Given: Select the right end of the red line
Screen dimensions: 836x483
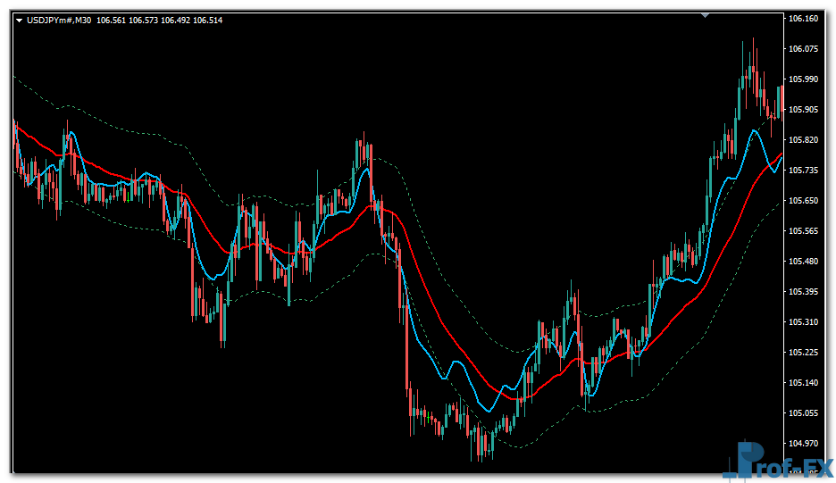Looking at the screenshot, I should tap(782, 154).
